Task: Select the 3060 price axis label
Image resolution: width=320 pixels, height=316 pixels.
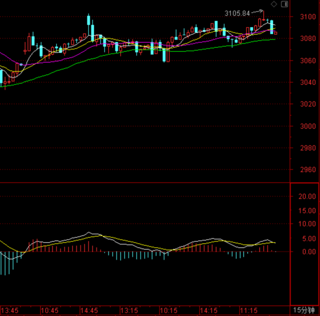Action: pyautogui.click(x=308, y=61)
